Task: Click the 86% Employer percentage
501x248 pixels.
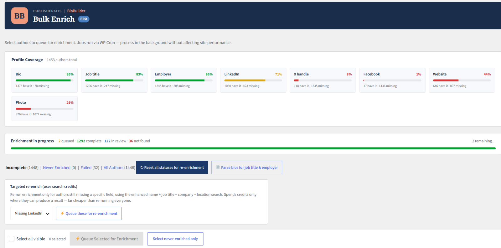Action: click(x=209, y=74)
